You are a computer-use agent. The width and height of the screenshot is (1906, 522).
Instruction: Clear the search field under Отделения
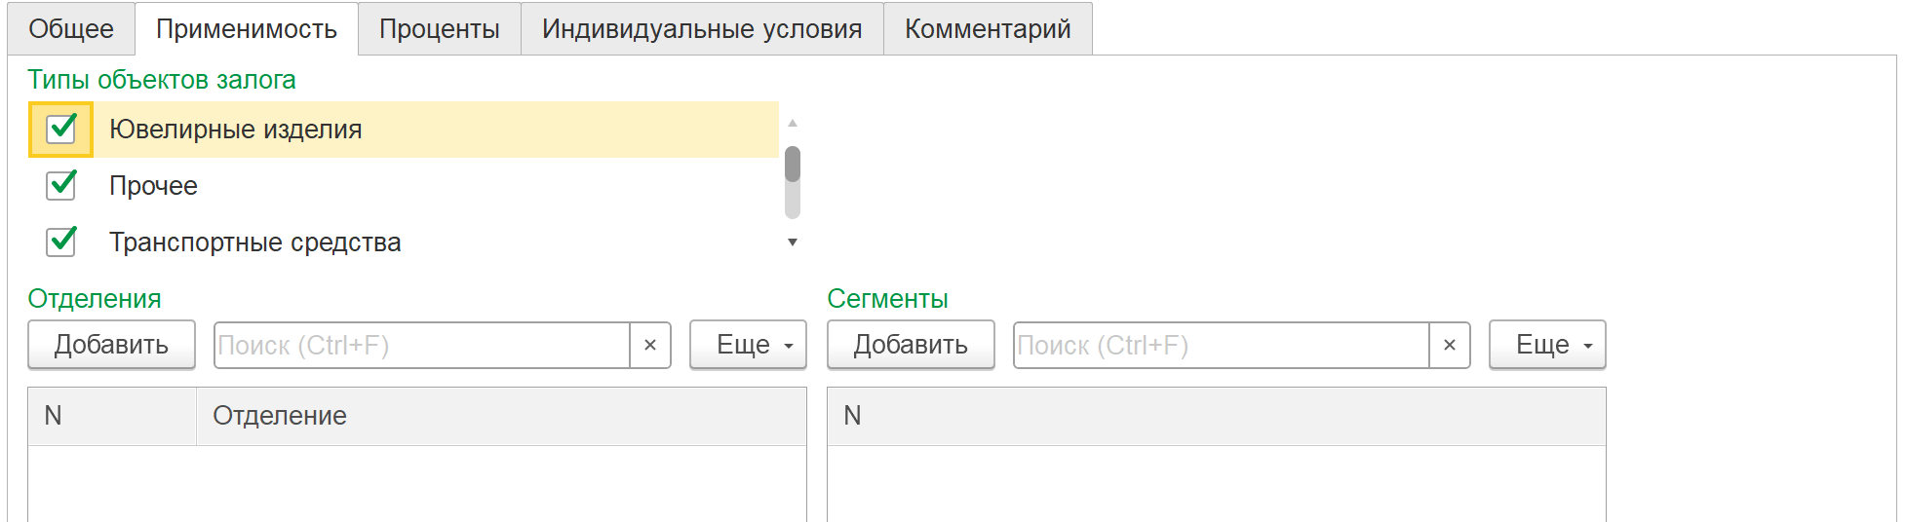(x=650, y=346)
